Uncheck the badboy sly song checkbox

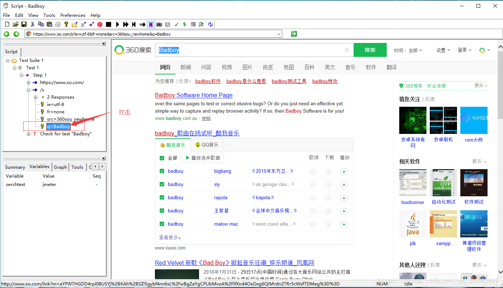click(162, 185)
